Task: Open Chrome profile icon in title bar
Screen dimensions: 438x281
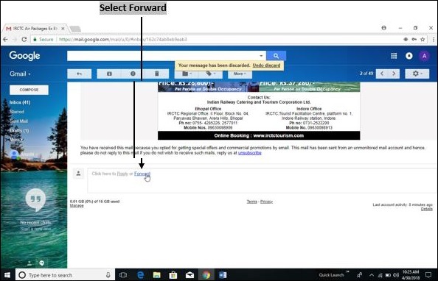Action: (x=384, y=28)
